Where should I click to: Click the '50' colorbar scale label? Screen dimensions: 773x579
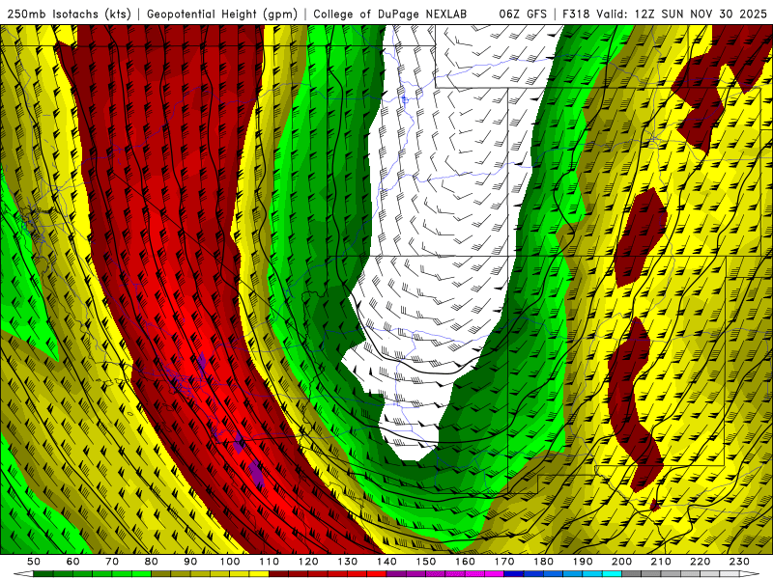pyautogui.click(x=34, y=562)
